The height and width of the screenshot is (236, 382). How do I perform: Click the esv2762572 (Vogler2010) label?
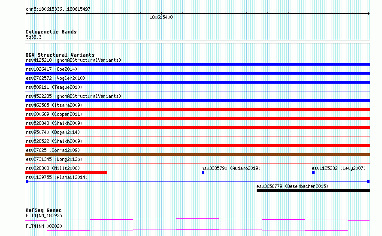click(x=55, y=78)
